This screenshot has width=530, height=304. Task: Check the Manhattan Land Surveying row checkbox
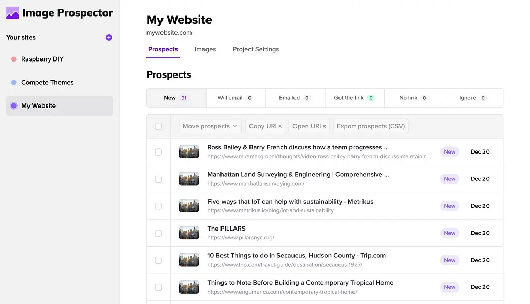(x=158, y=179)
